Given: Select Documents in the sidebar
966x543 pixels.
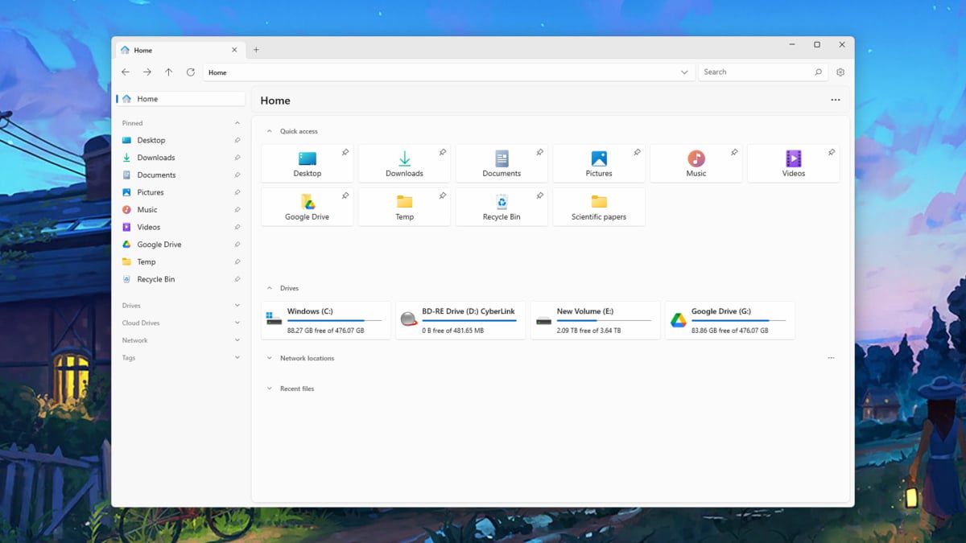Looking at the screenshot, I should click(156, 175).
